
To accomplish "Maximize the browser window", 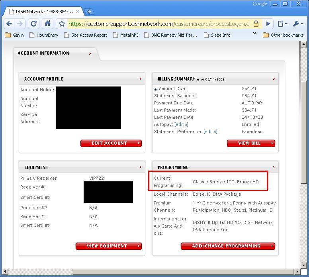I will 285,4.
